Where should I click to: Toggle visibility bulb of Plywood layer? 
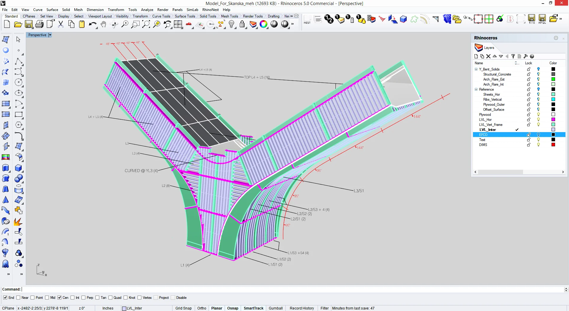tap(538, 115)
